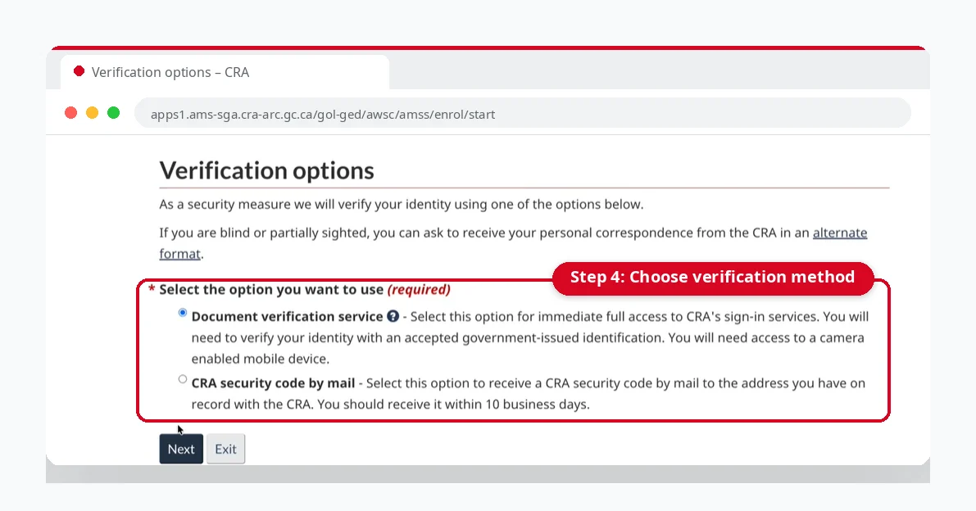
Task: Open the Document verification service help icon
Action: 393,316
